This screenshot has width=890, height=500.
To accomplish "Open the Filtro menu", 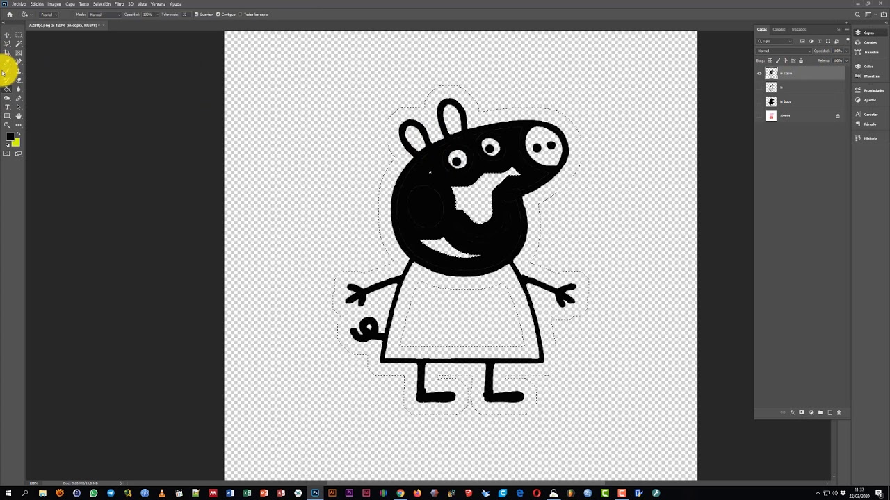I will coord(119,4).
